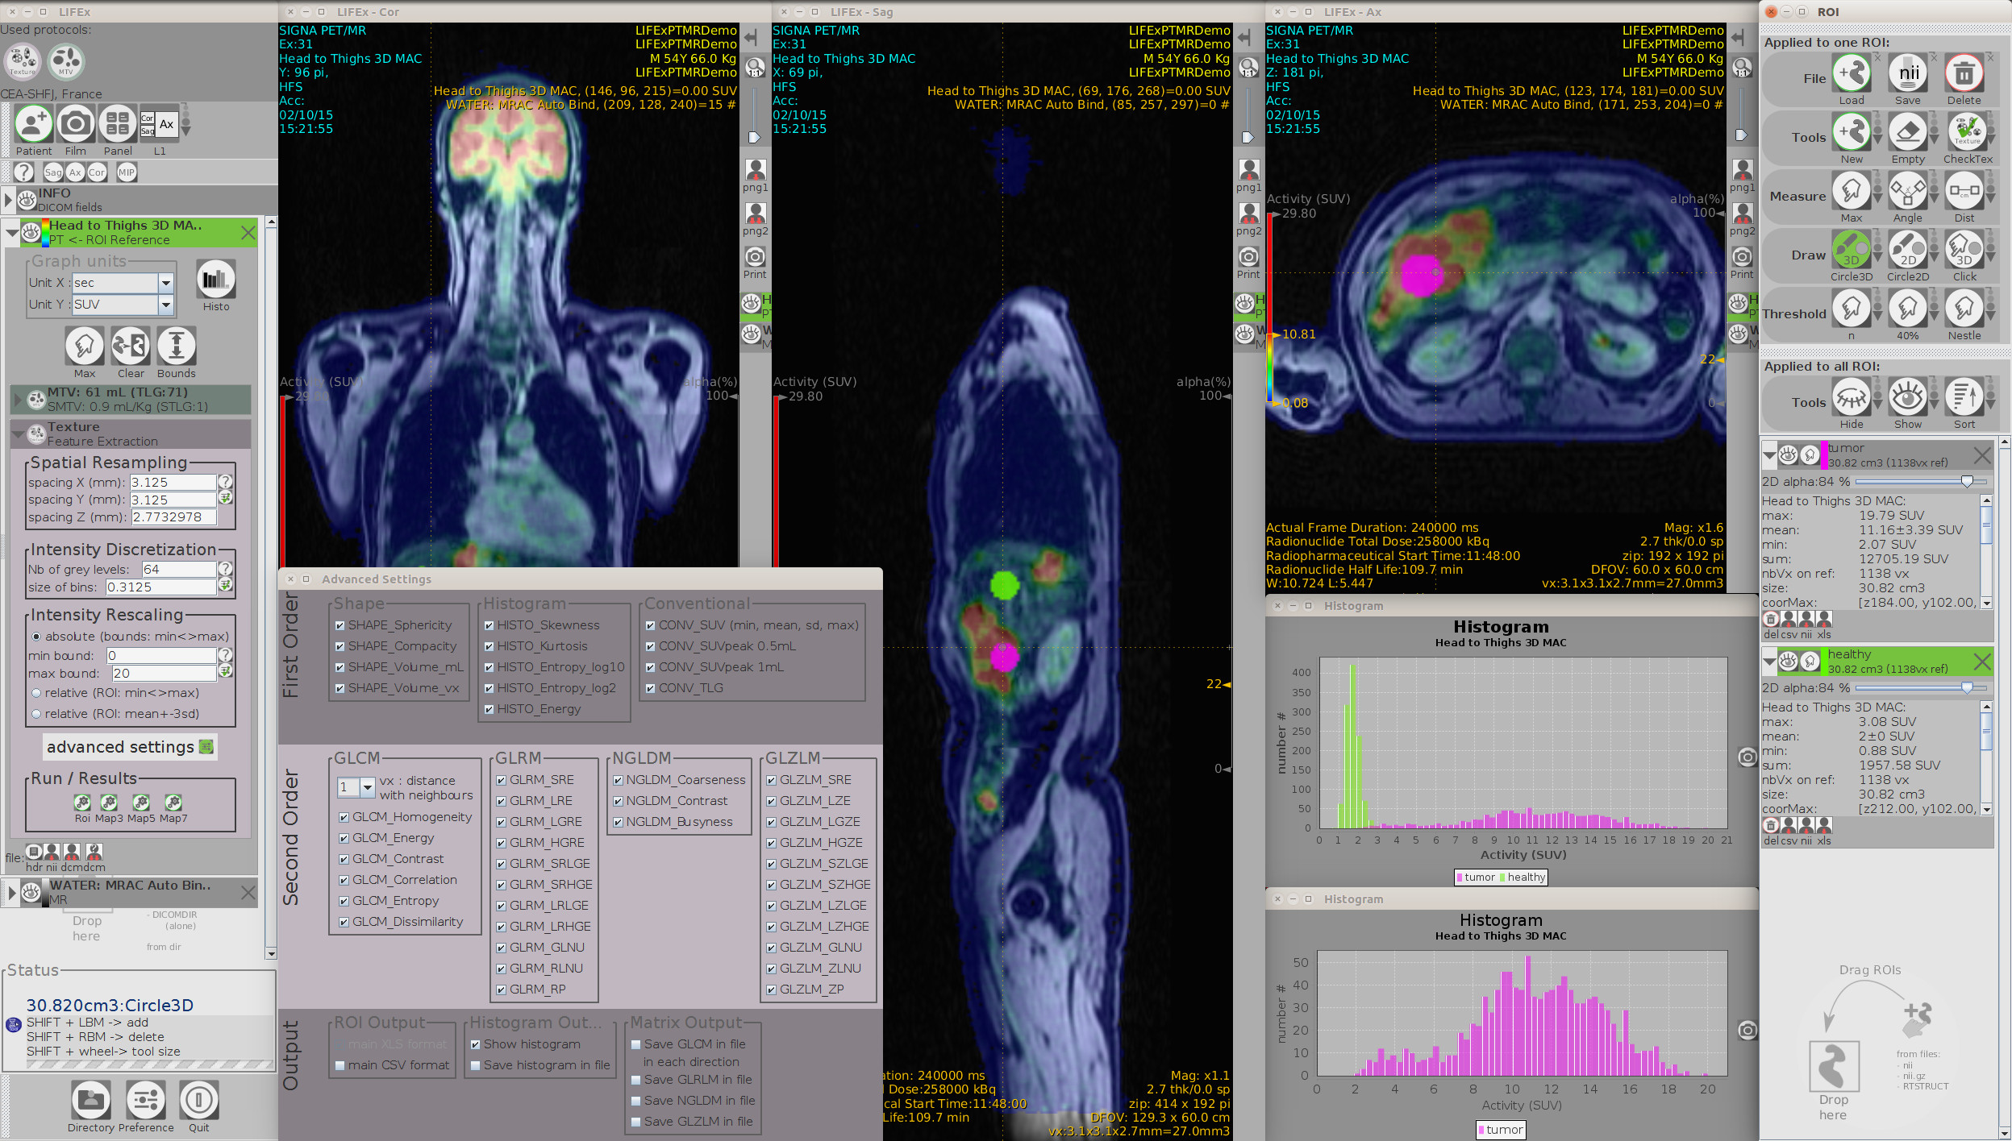Click the Film camera icon
The width and height of the screenshot is (2012, 1141).
[x=75, y=124]
